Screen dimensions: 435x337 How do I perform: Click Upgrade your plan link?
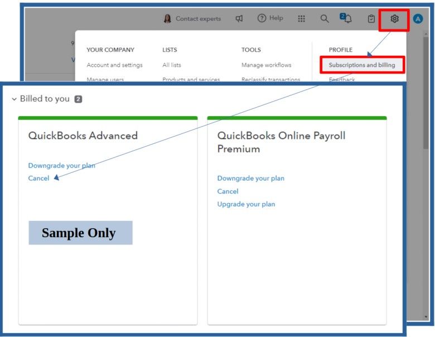(246, 204)
